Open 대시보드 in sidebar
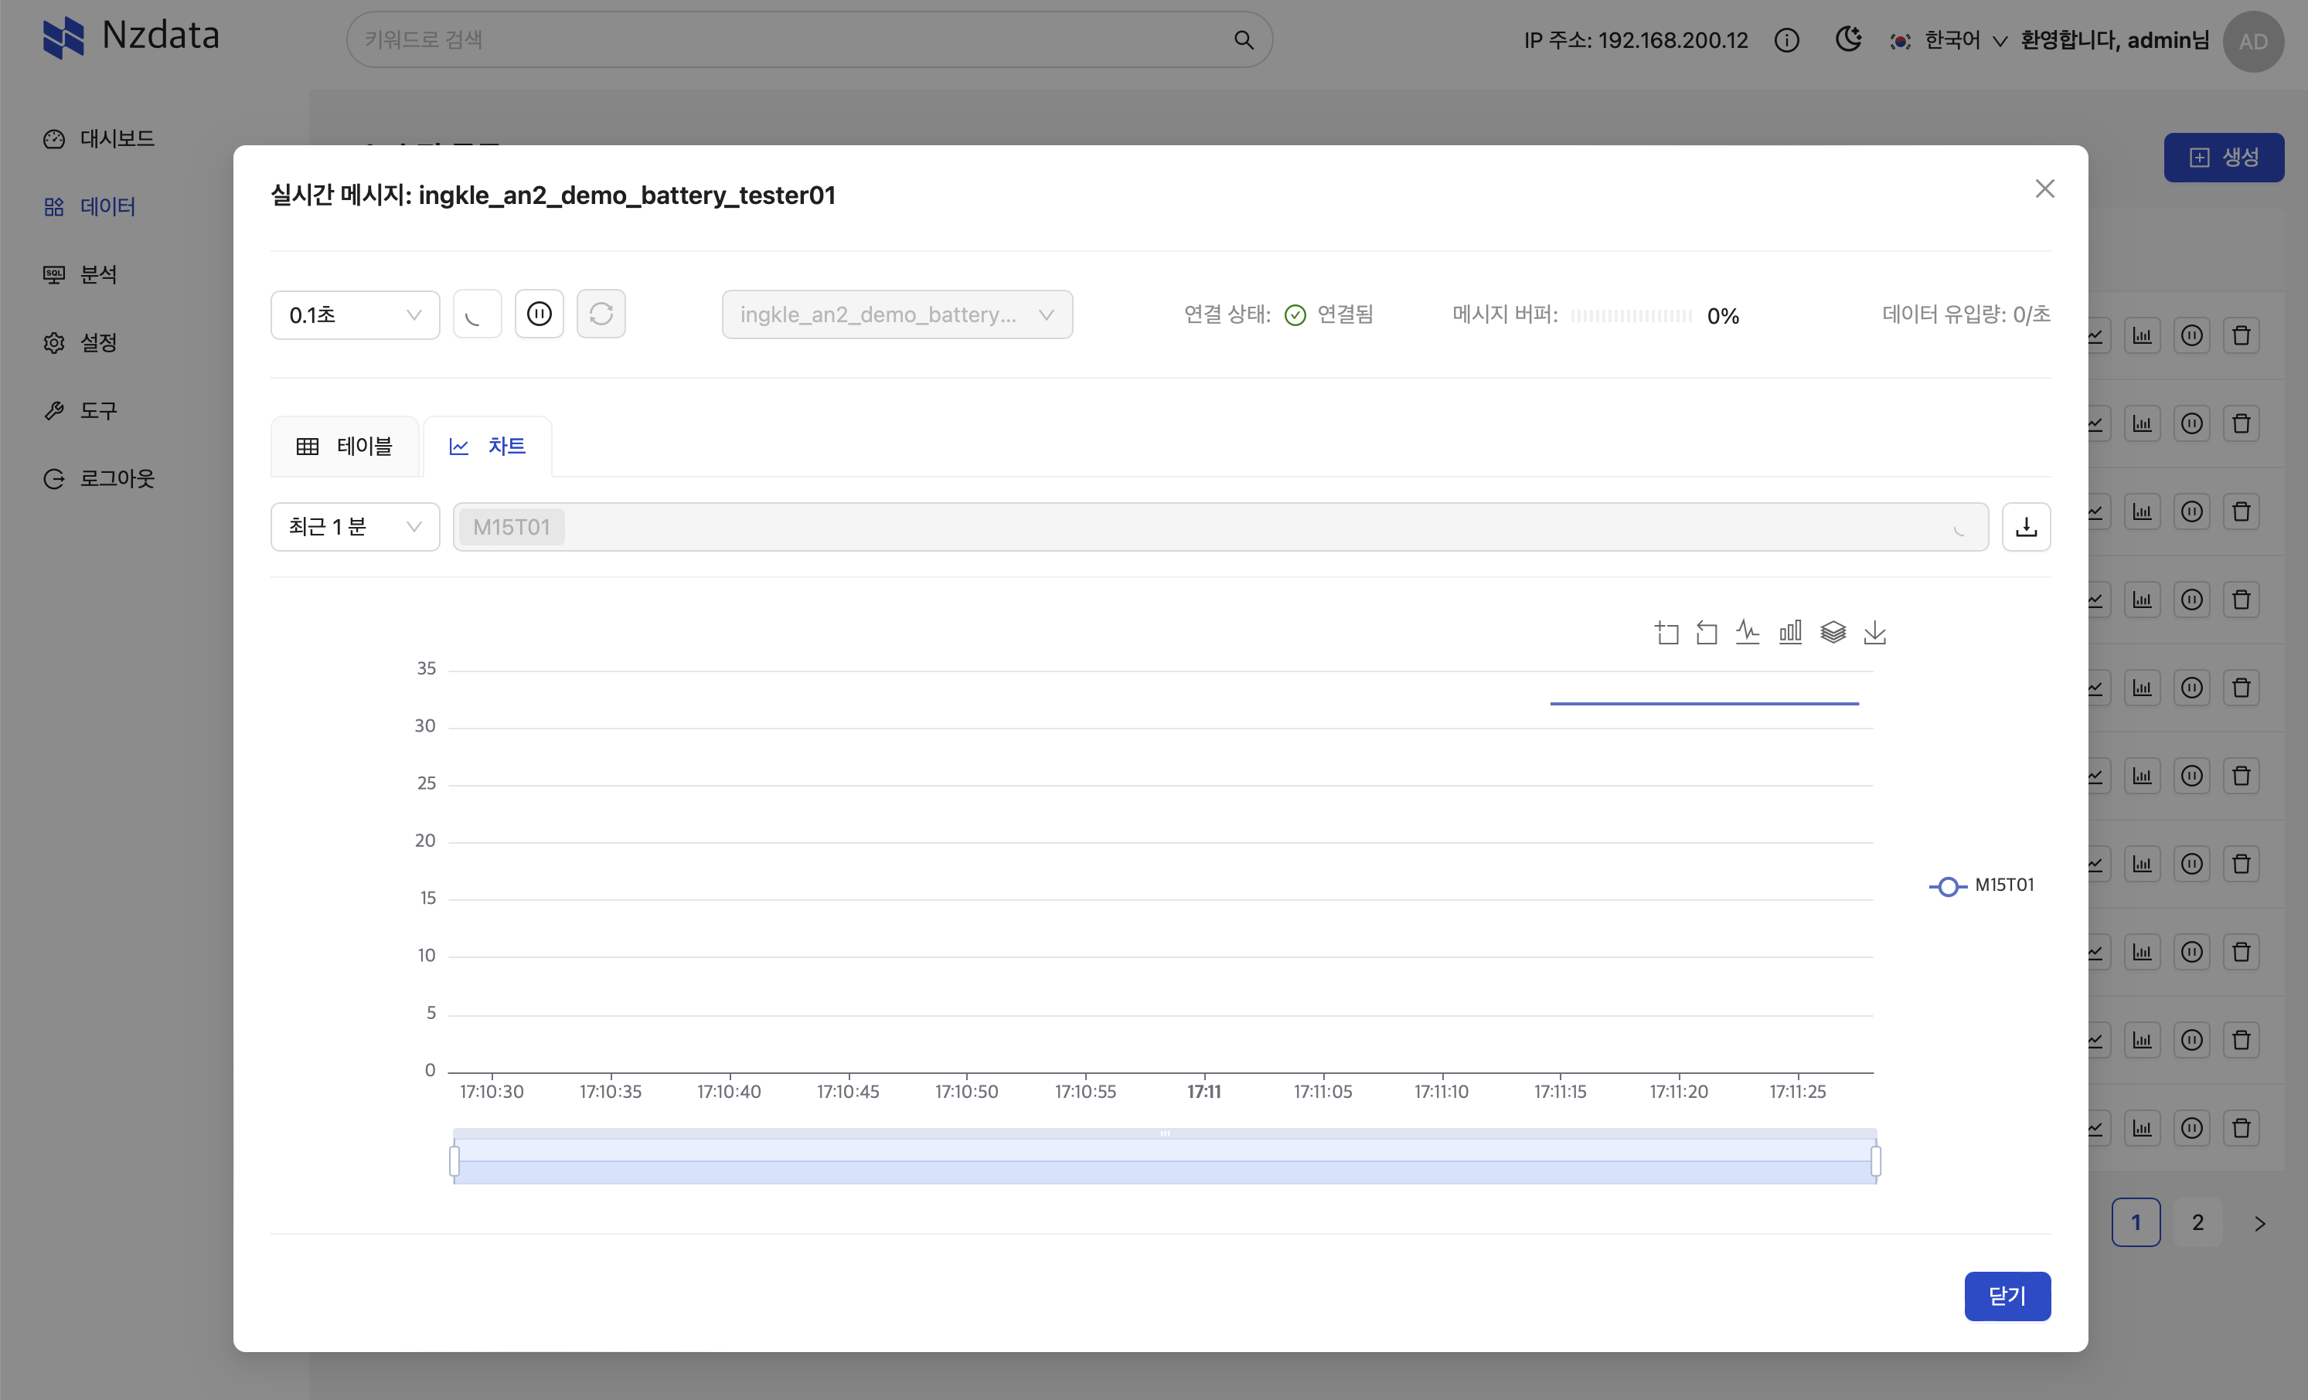Viewport: 2308px width, 1400px height. [x=99, y=138]
